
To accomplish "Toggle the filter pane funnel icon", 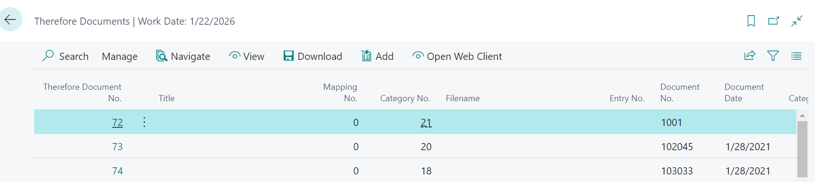I will pyautogui.click(x=773, y=56).
